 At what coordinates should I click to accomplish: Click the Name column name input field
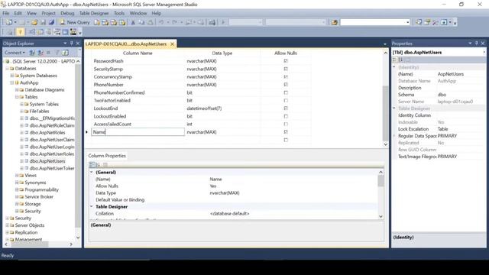[x=138, y=132]
